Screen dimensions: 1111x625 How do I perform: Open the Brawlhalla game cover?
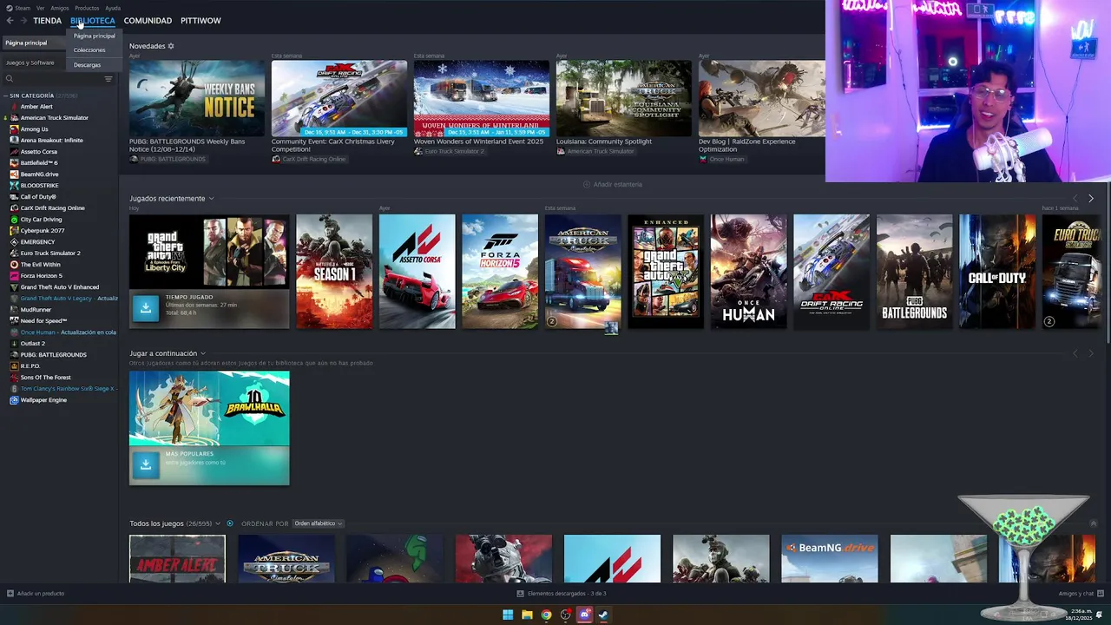[209, 409]
